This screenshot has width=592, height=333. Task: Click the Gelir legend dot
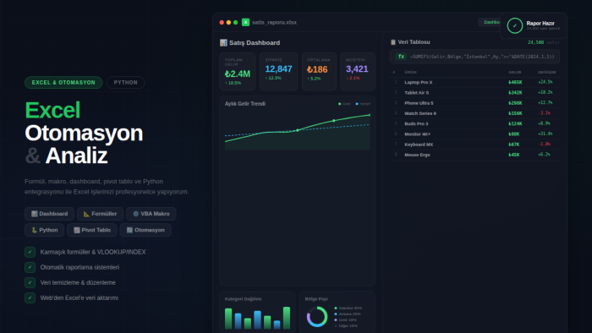click(339, 104)
